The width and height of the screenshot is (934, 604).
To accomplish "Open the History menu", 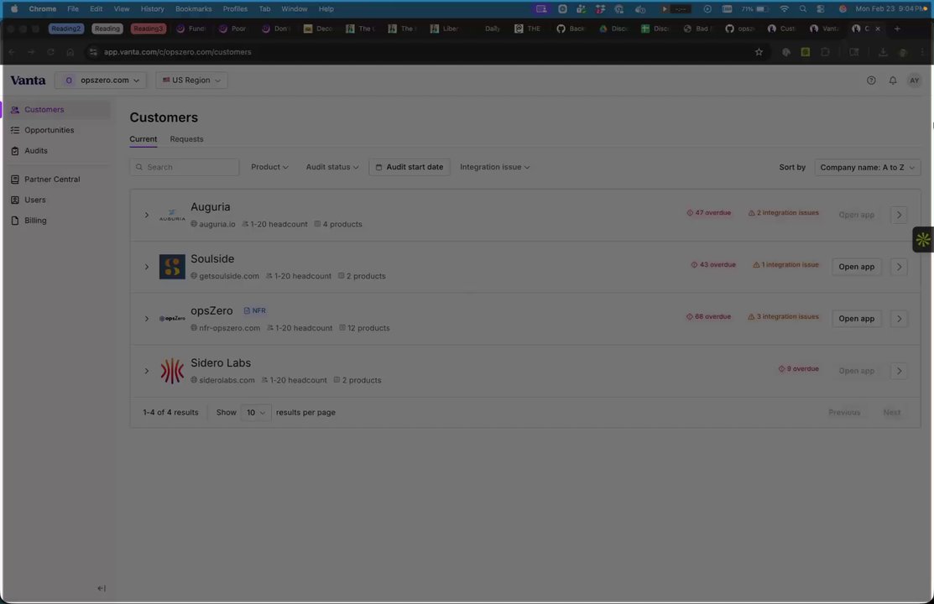I will click(x=153, y=9).
